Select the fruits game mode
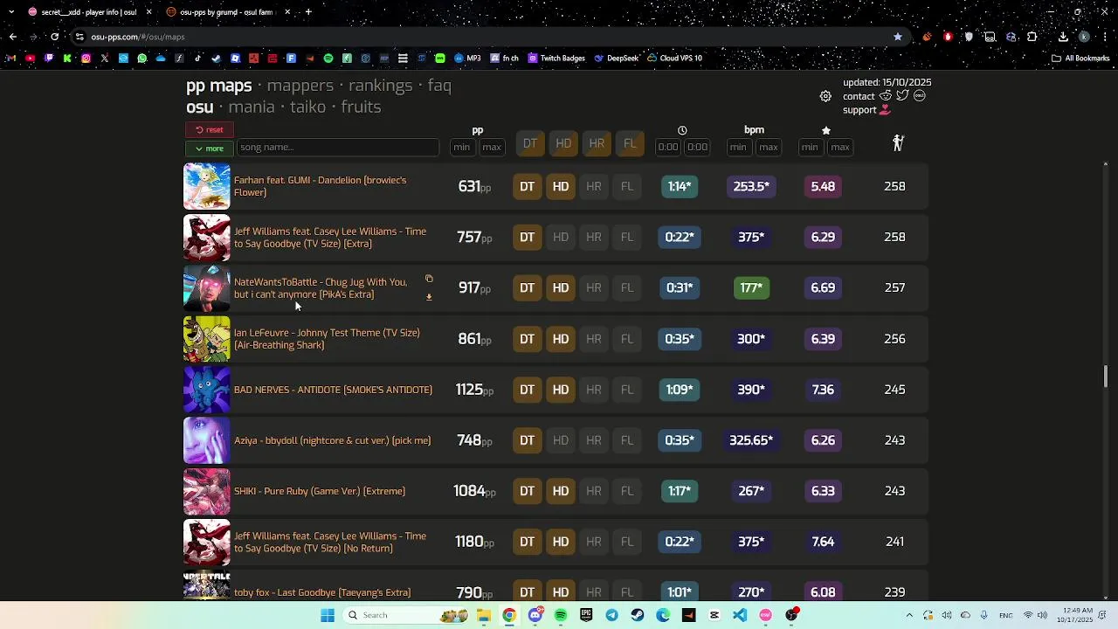This screenshot has height=629, width=1118. coord(361,107)
